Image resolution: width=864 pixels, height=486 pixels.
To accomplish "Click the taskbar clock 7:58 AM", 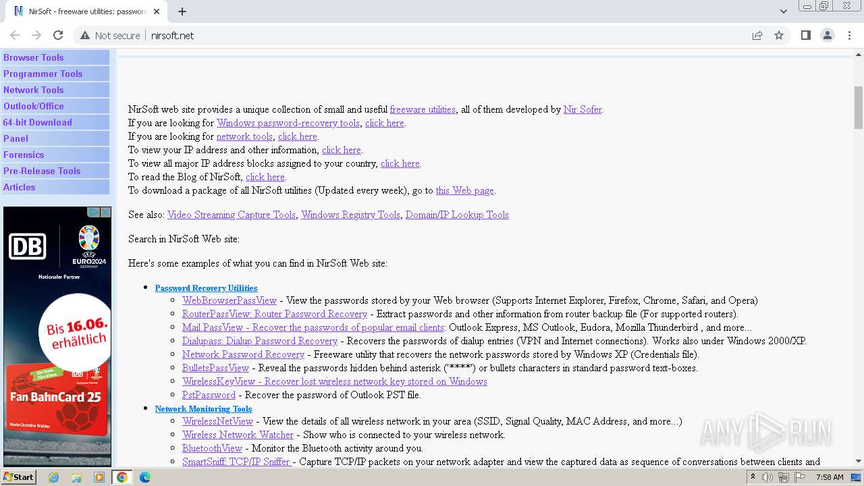I will (830, 477).
